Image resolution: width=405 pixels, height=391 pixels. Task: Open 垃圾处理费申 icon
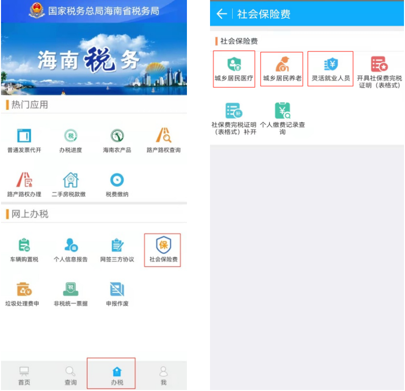coord(24,289)
